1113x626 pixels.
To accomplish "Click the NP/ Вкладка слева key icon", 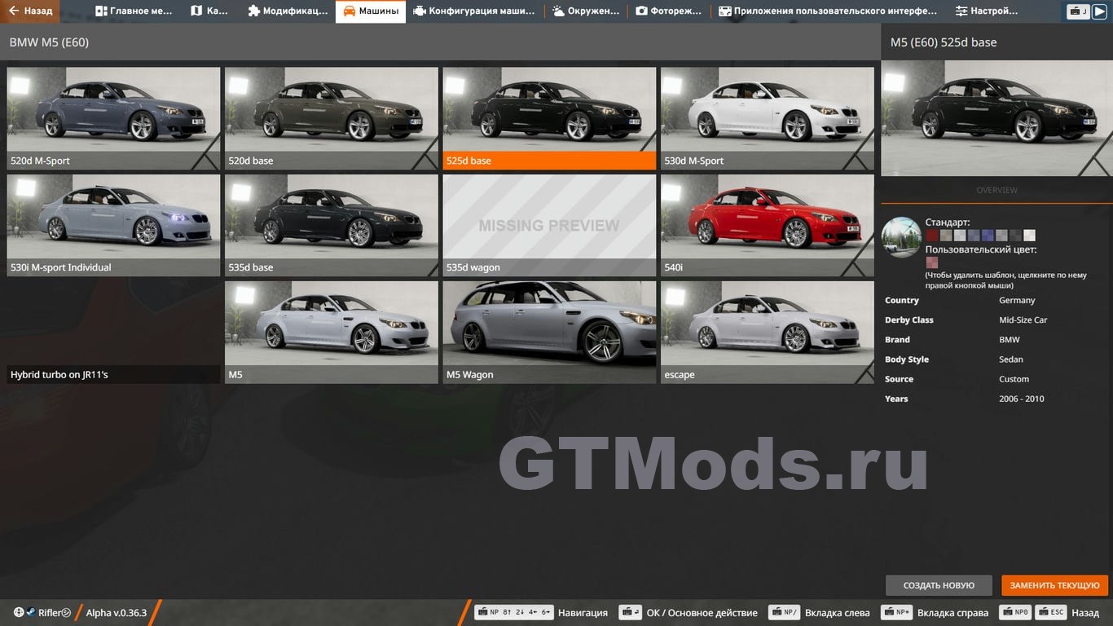I will pyautogui.click(x=784, y=613).
